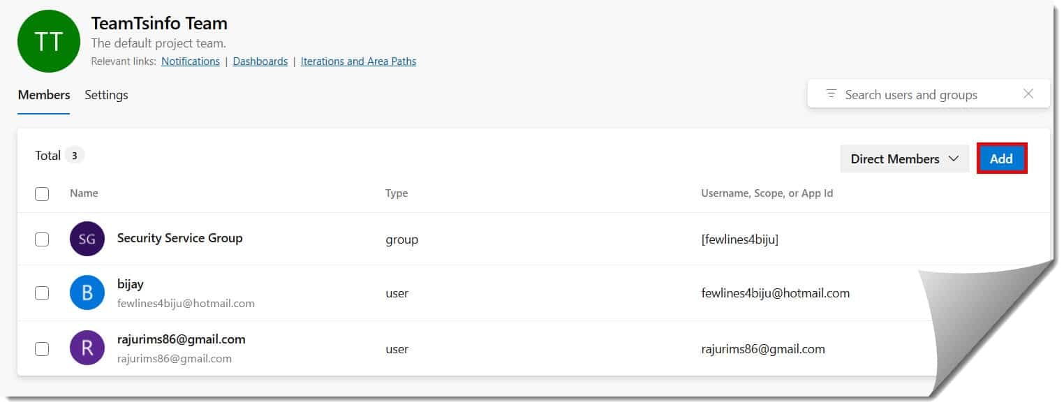Click the Total 3 count badge

(74, 156)
